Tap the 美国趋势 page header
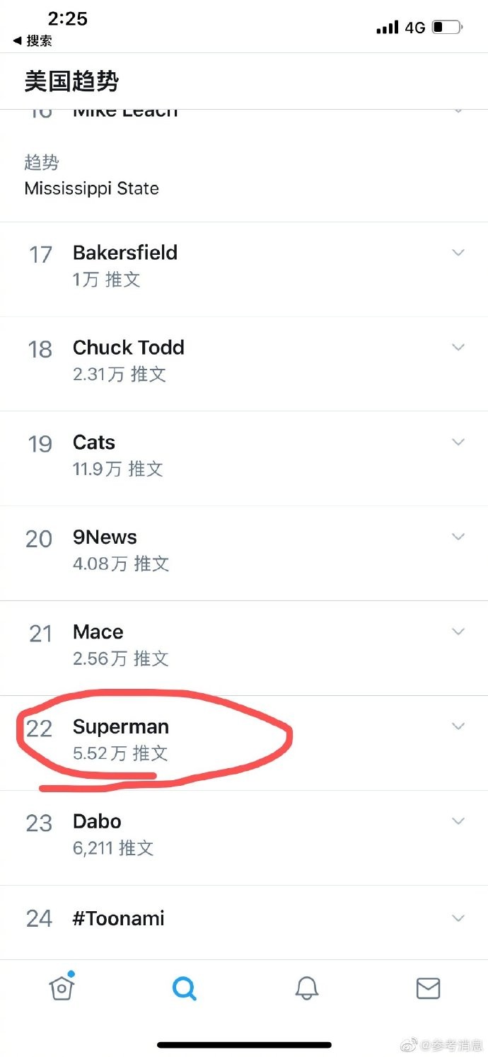This screenshot has width=488, height=1057. coord(71,81)
